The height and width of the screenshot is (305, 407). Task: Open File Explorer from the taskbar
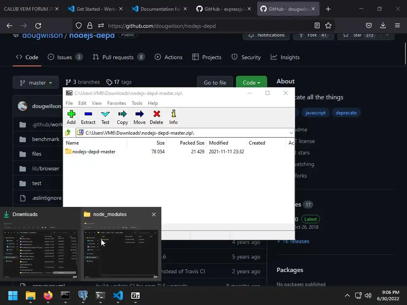pos(30,295)
